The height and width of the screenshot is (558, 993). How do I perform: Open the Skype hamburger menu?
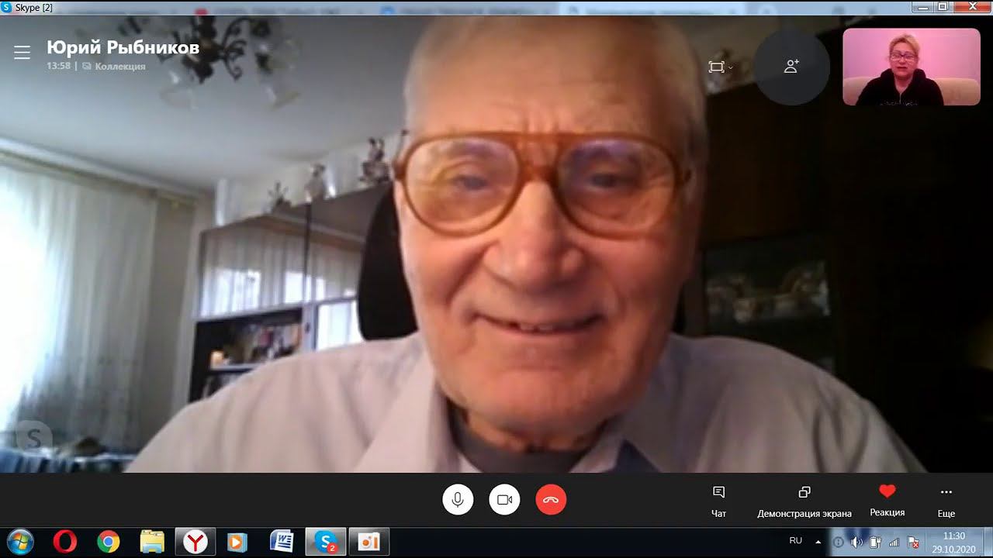pyautogui.click(x=22, y=52)
